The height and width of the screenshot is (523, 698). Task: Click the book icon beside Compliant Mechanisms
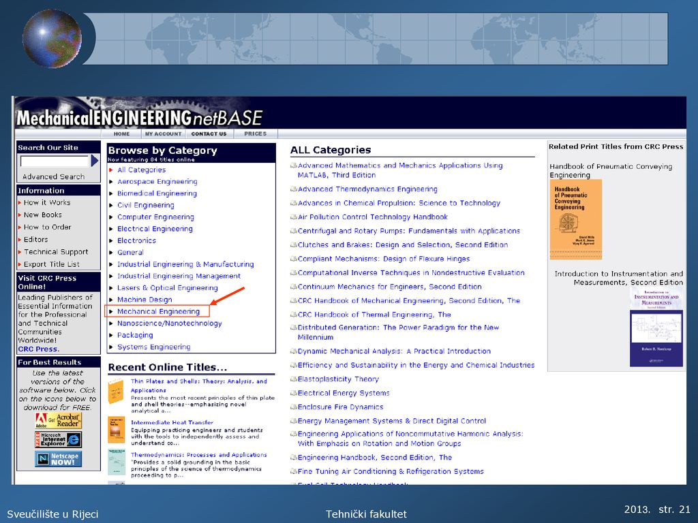point(293,259)
